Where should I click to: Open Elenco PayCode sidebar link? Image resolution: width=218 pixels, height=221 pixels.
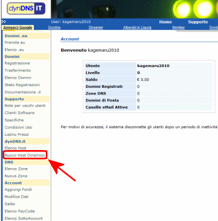(20, 211)
